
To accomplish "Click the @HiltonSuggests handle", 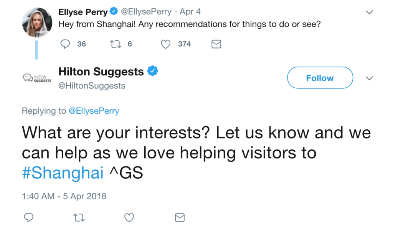I will click(x=92, y=86).
